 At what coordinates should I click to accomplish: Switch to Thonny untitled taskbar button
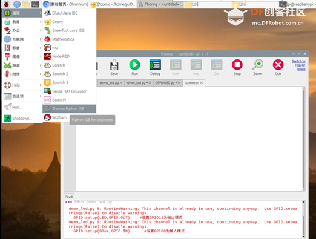coord(160,4)
